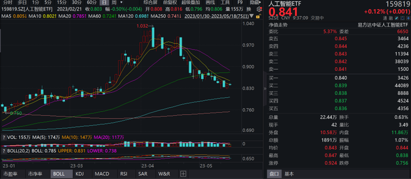
Task: Expand the date range dropdown triangle
Action: (252, 16)
